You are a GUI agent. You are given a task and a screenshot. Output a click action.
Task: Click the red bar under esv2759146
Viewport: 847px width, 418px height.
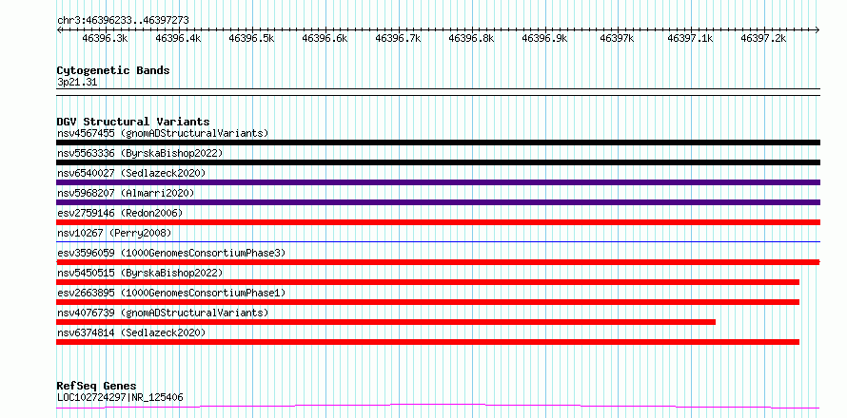click(438, 222)
